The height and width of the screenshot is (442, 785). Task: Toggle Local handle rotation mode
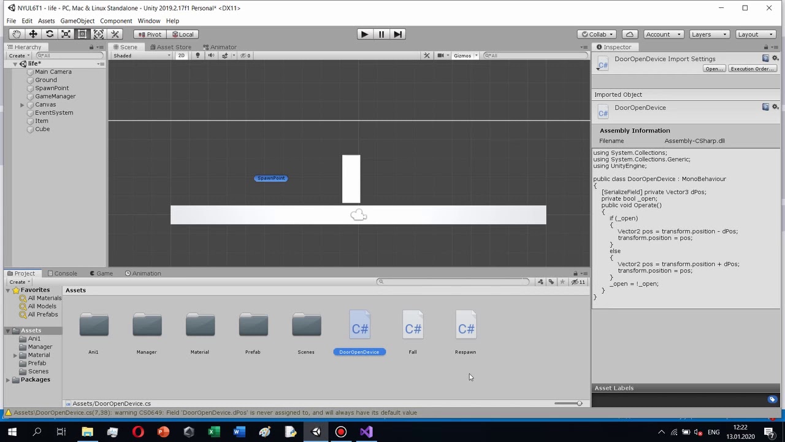click(x=183, y=34)
